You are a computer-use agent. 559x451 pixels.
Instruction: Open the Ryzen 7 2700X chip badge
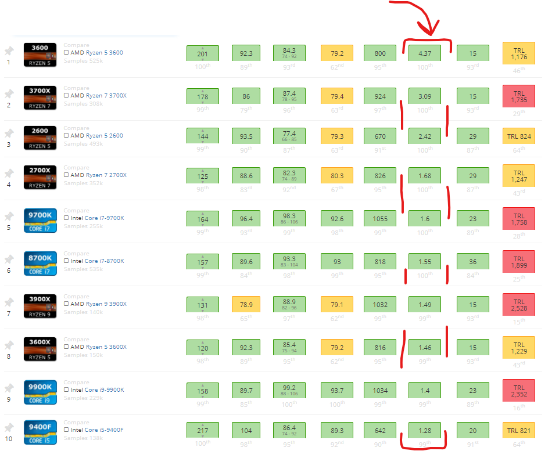pyautogui.click(x=40, y=177)
